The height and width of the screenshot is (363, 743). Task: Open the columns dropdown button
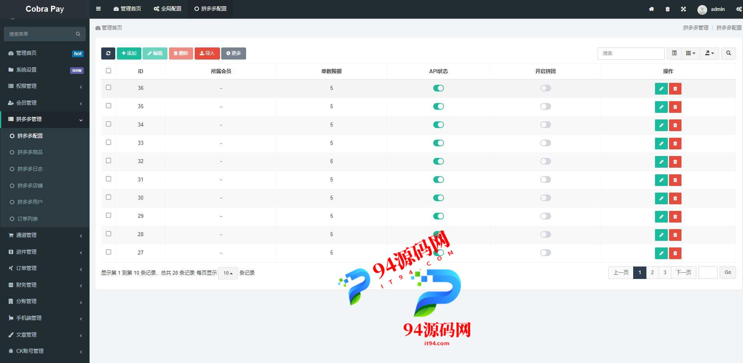pyautogui.click(x=690, y=53)
